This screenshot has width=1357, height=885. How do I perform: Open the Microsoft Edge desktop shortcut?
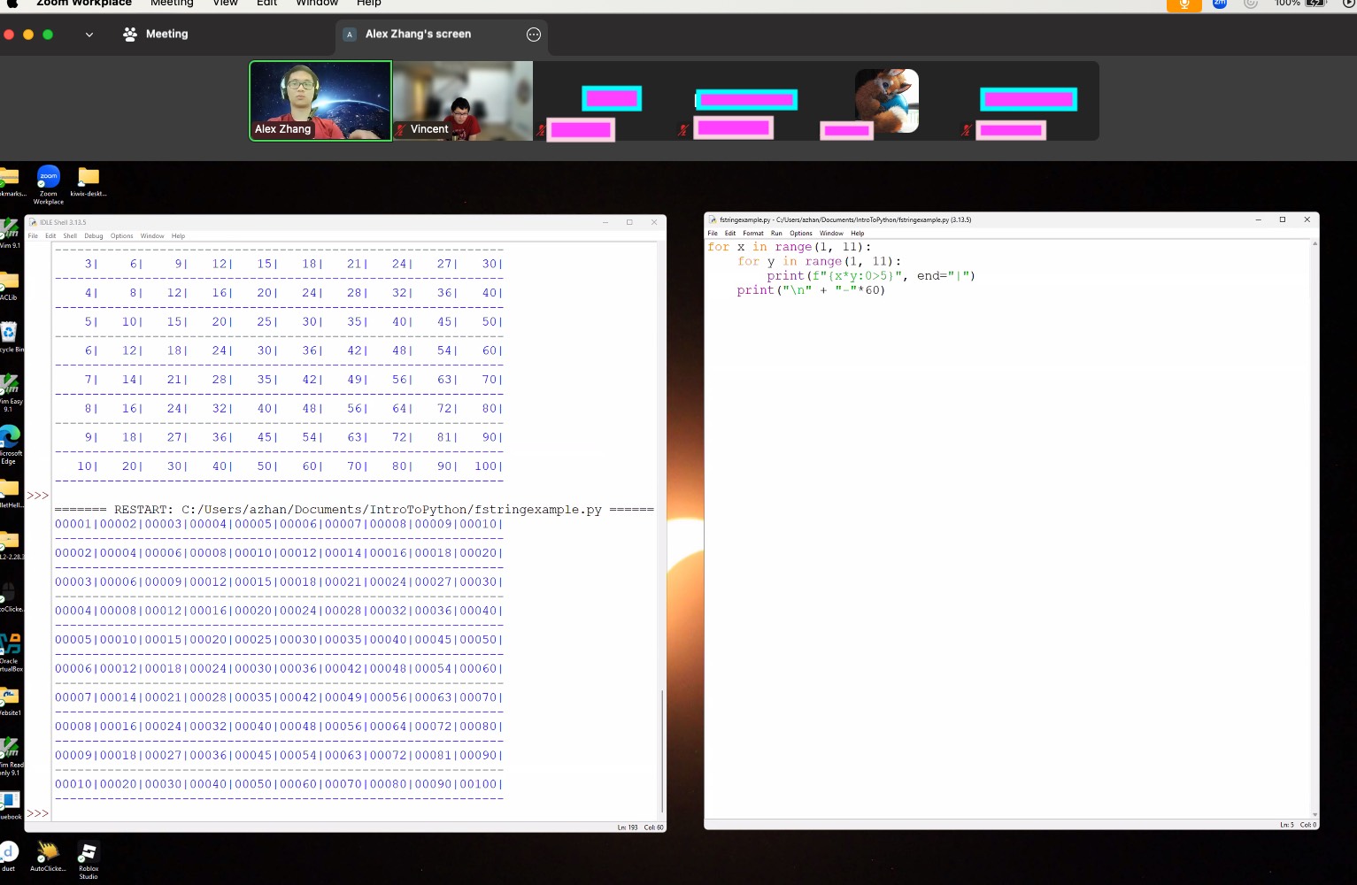(x=9, y=445)
